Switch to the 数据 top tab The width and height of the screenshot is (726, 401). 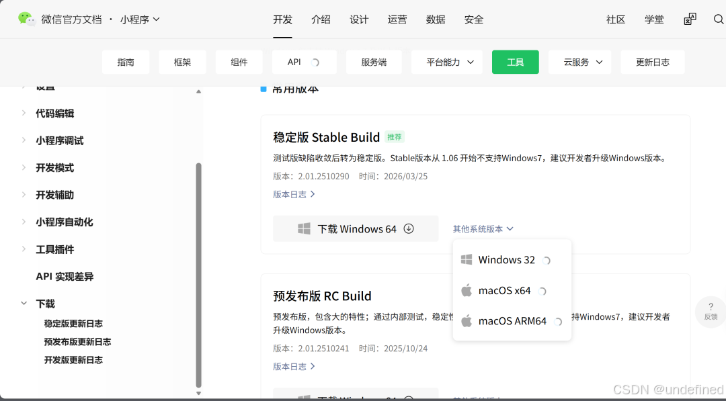pyautogui.click(x=436, y=19)
